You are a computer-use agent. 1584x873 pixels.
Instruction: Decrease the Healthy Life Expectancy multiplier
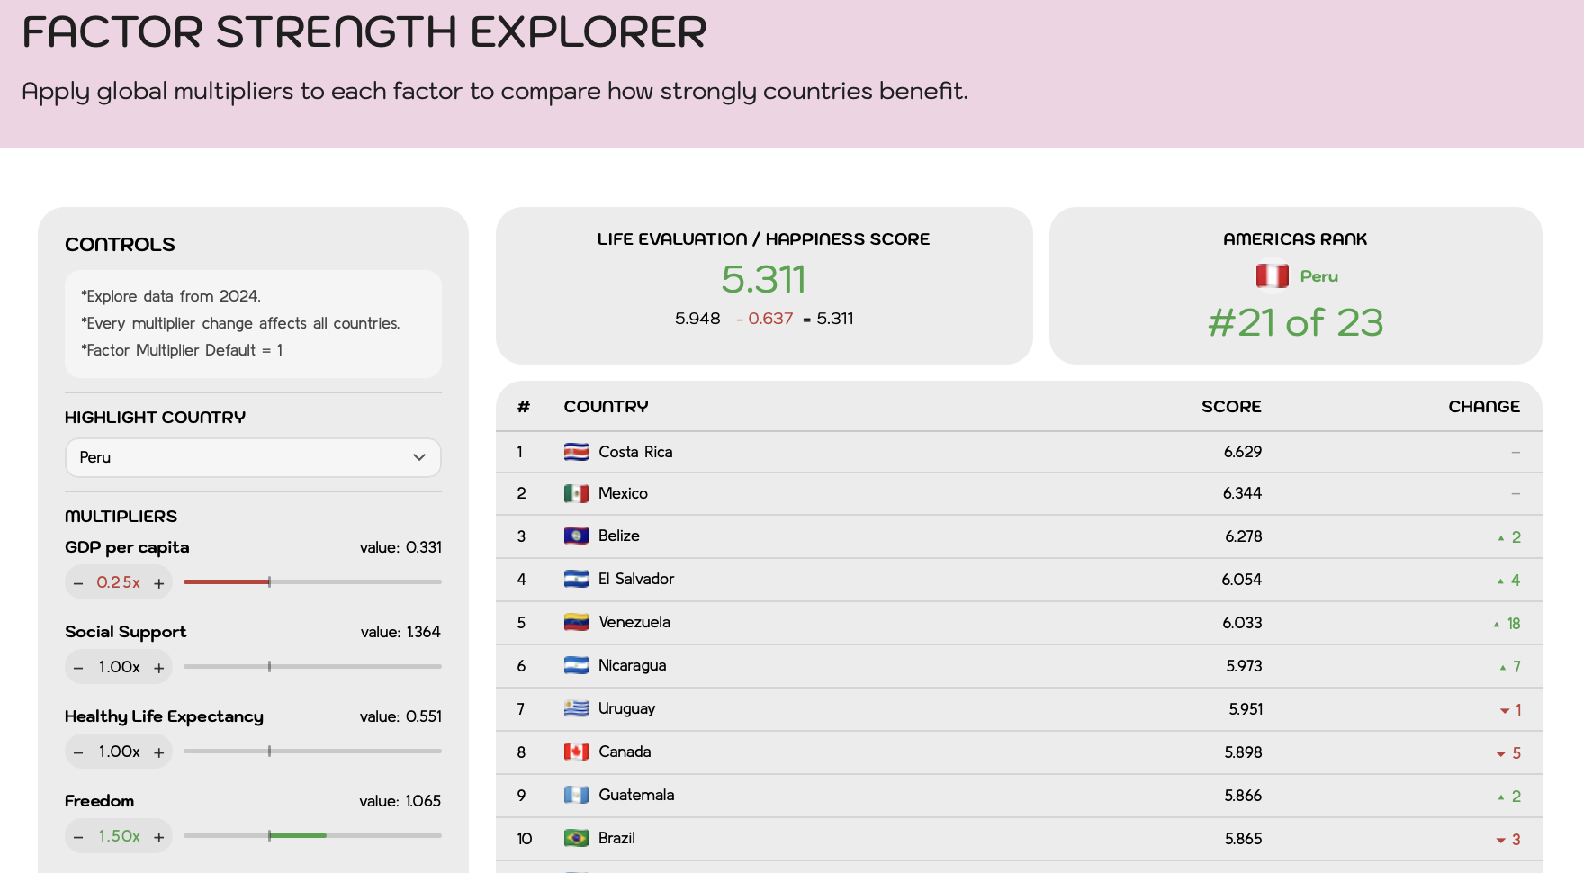click(78, 752)
